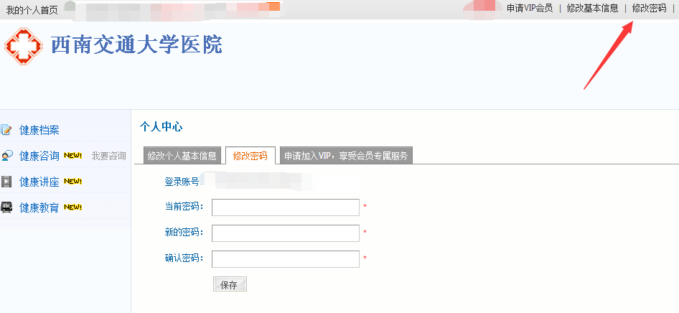Go to 我的个人首页 link
Screen dimensions: 679x313
(32, 9)
